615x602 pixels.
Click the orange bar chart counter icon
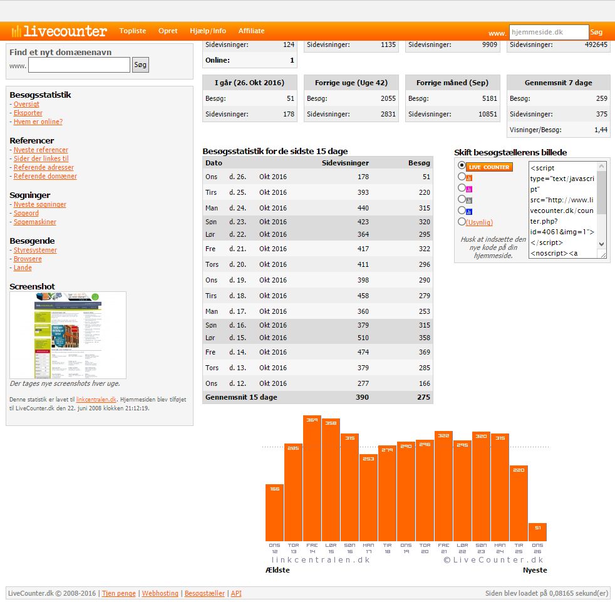(x=469, y=178)
